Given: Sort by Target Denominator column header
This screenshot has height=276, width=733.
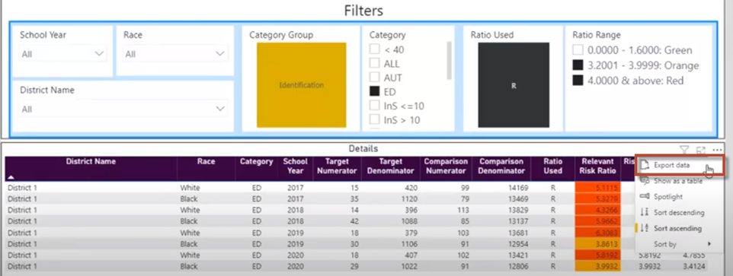Looking at the screenshot, I should tap(391, 168).
